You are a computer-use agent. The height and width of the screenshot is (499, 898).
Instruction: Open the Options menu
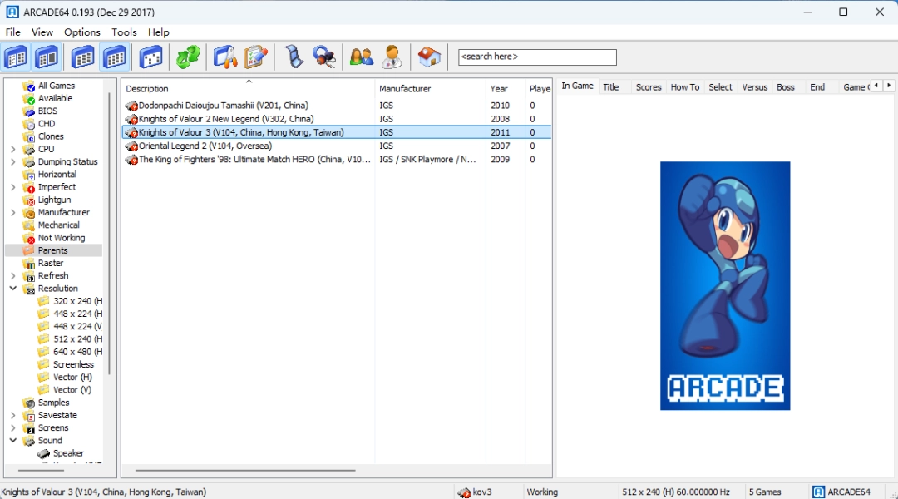(82, 32)
